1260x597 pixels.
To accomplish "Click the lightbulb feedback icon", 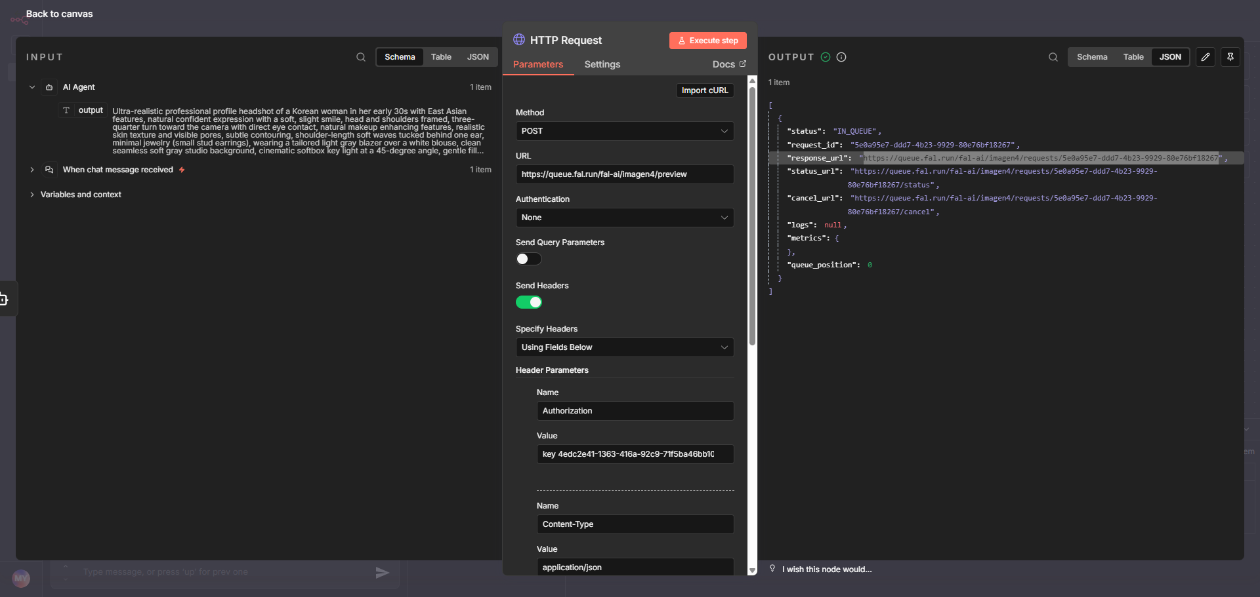I will [772, 569].
